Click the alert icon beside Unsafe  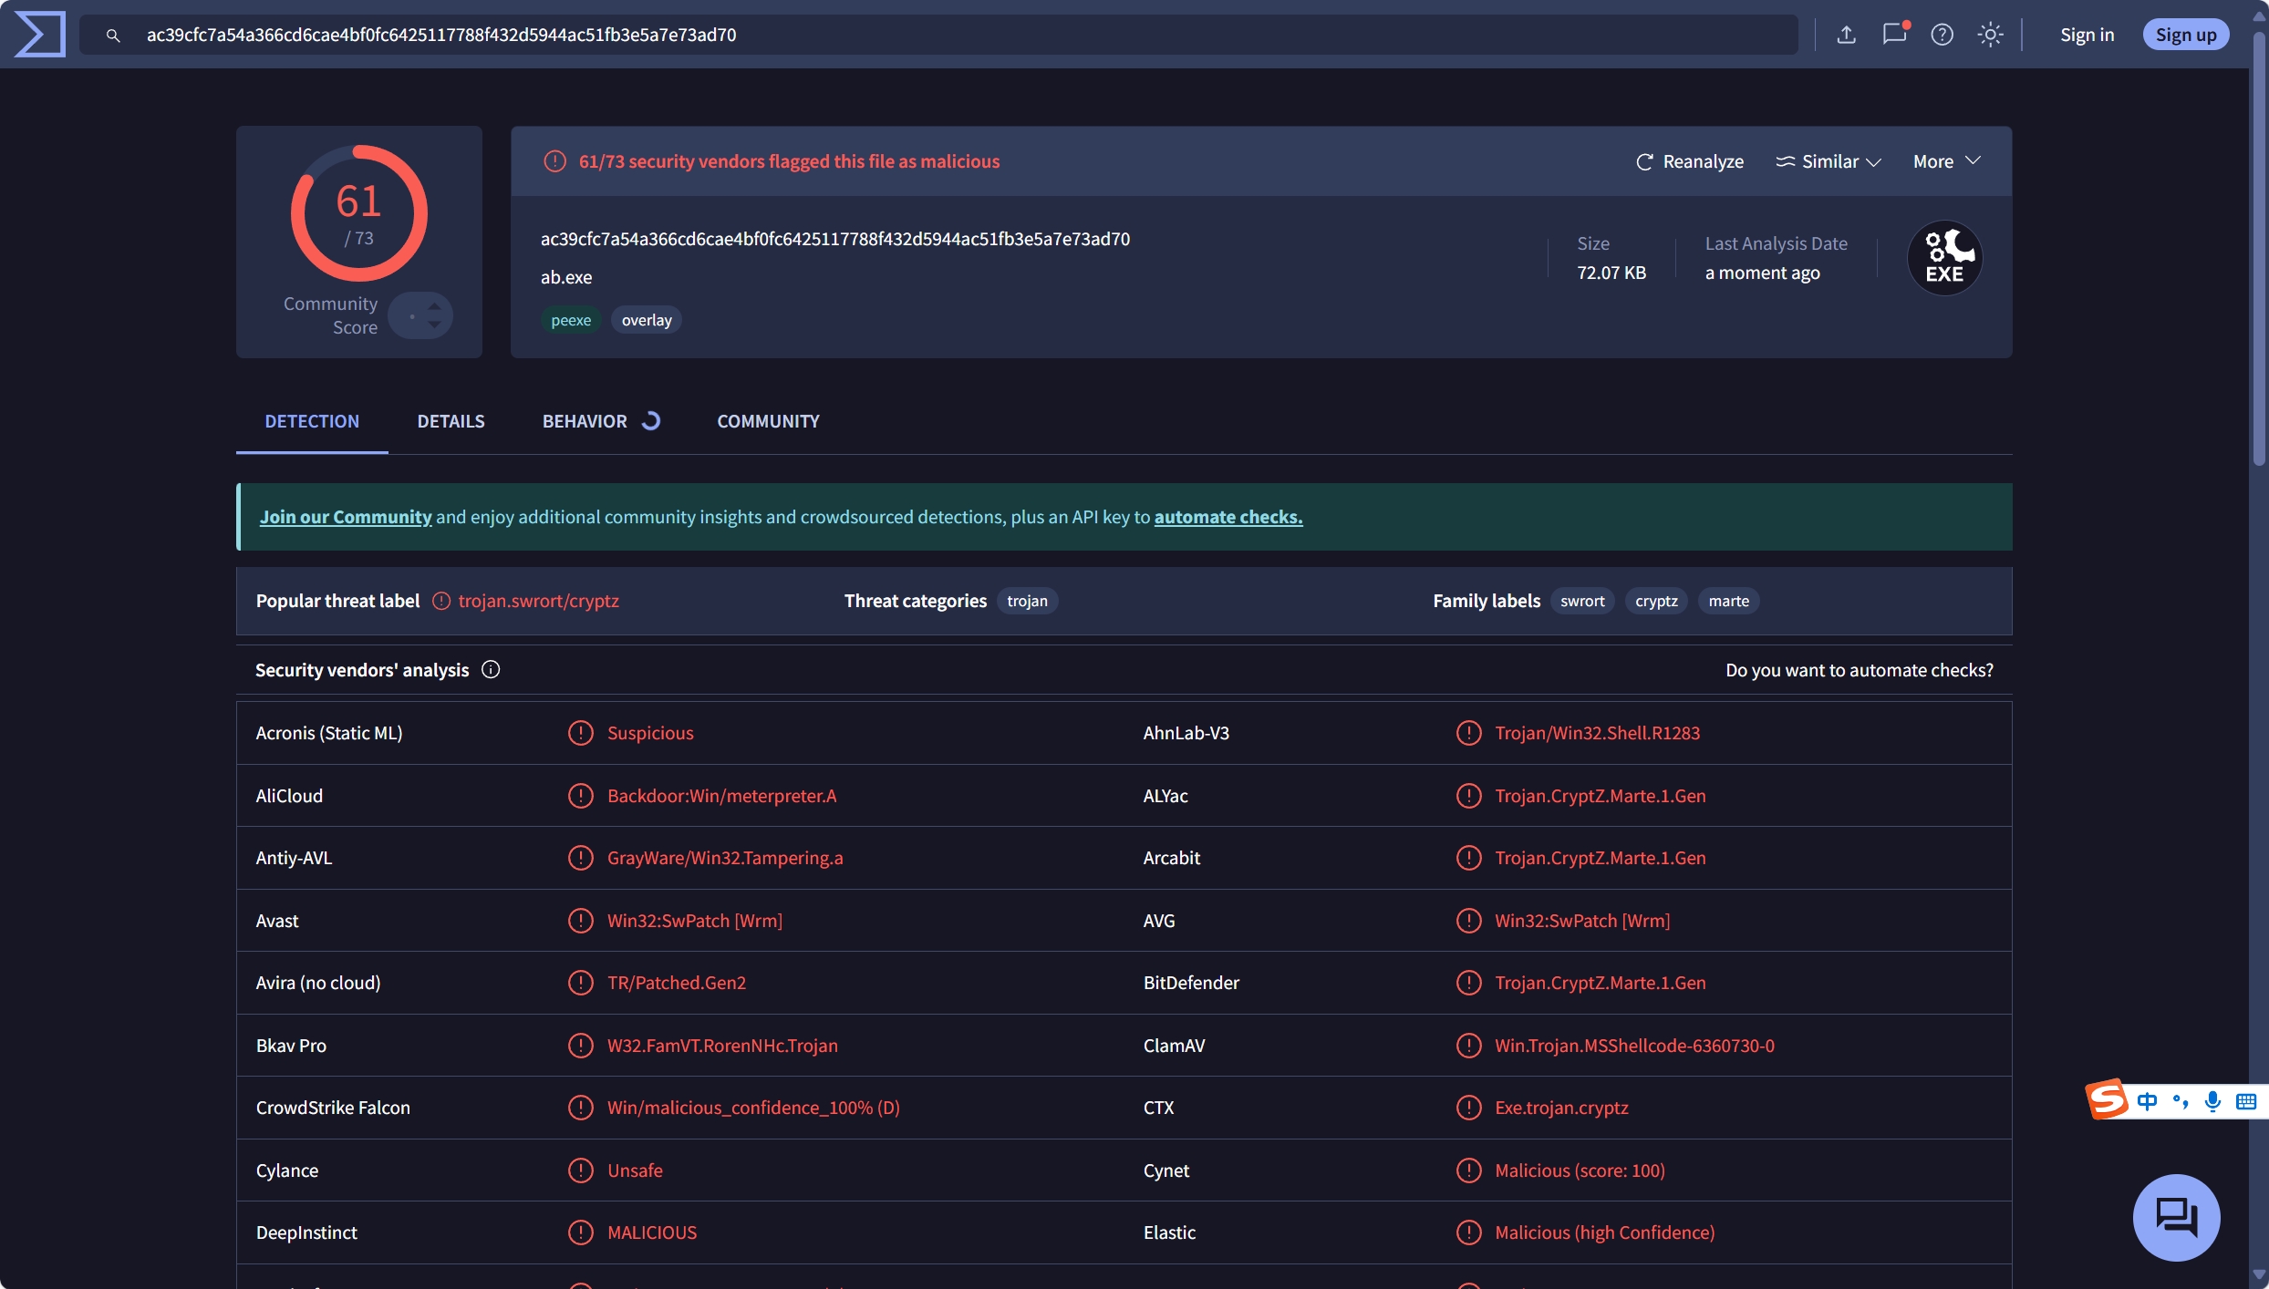[581, 1170]
